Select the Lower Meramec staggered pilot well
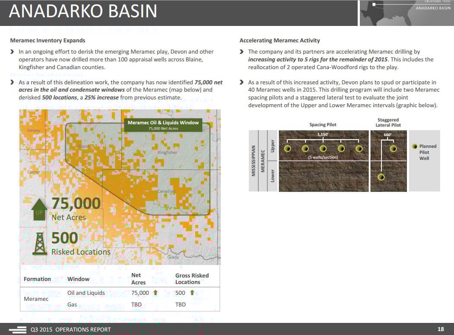 click(381, 177)
